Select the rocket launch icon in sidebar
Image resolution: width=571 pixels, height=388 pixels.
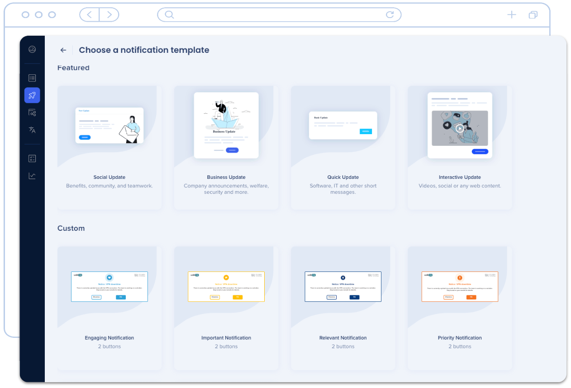pos(32,95)
